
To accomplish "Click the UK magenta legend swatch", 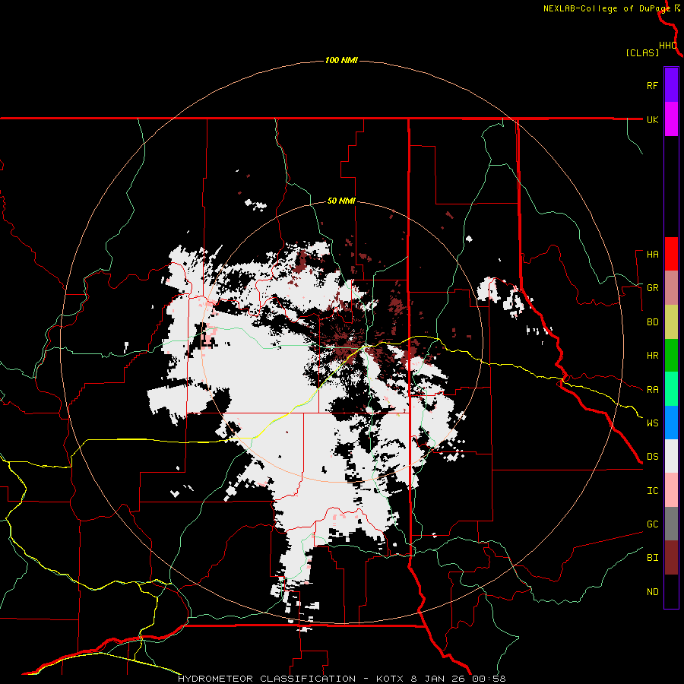I will pyautogui.click(x=671, y=119).
